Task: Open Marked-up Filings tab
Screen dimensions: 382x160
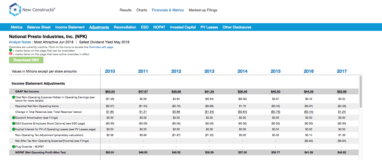Action: [203, 10]
